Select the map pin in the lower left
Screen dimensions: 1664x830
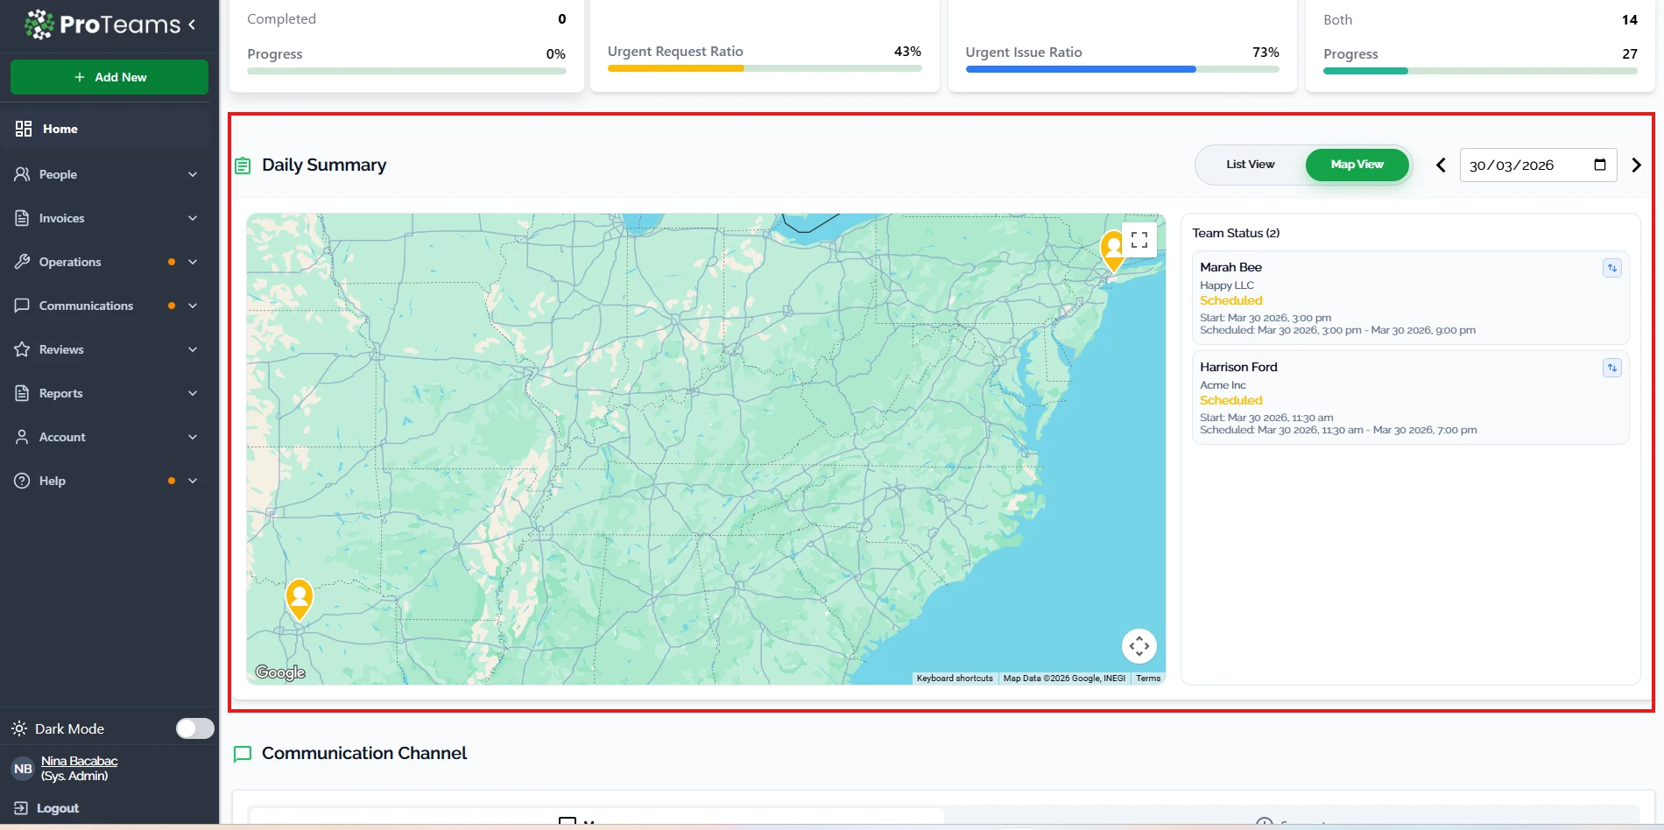tap(300, 599)
